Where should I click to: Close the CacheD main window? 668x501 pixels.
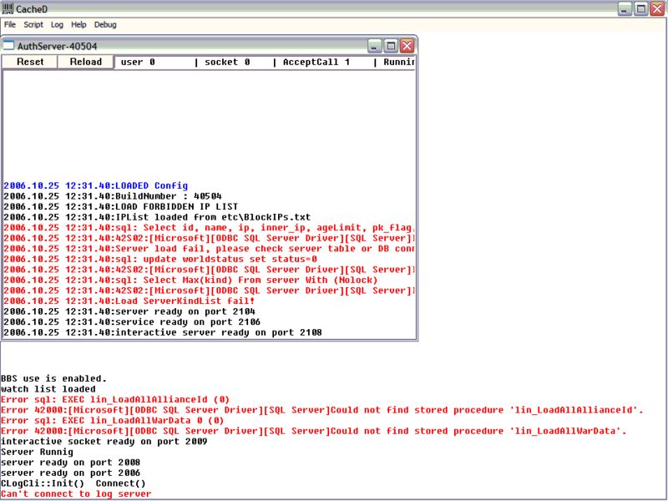(656, 8)
